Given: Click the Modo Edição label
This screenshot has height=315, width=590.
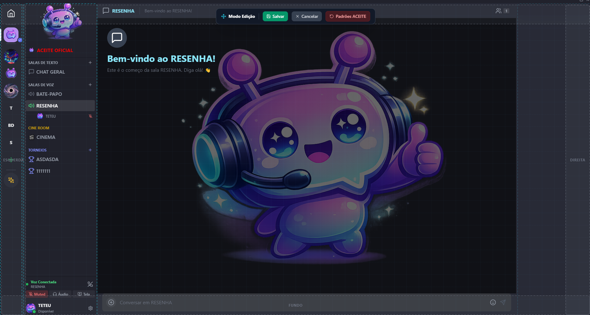Looking at the screenshot, I should (241, 16).
